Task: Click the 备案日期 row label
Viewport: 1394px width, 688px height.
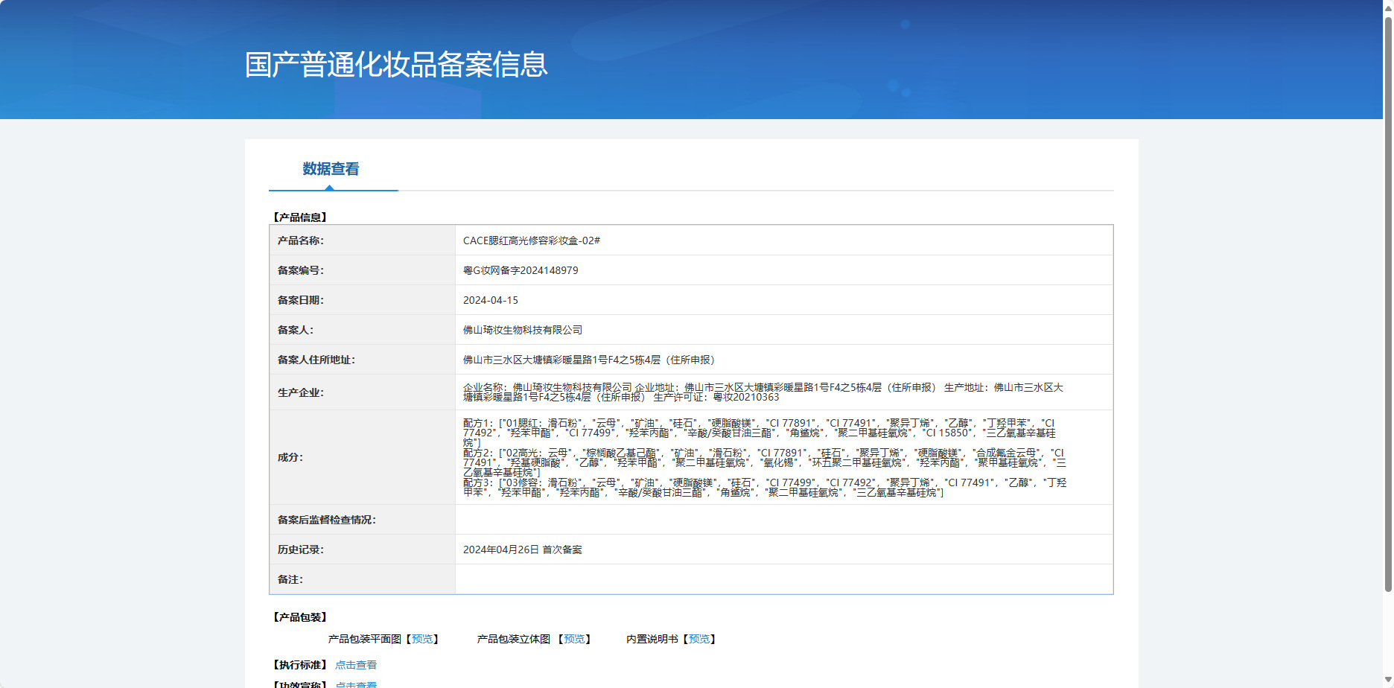Action: 301,300
